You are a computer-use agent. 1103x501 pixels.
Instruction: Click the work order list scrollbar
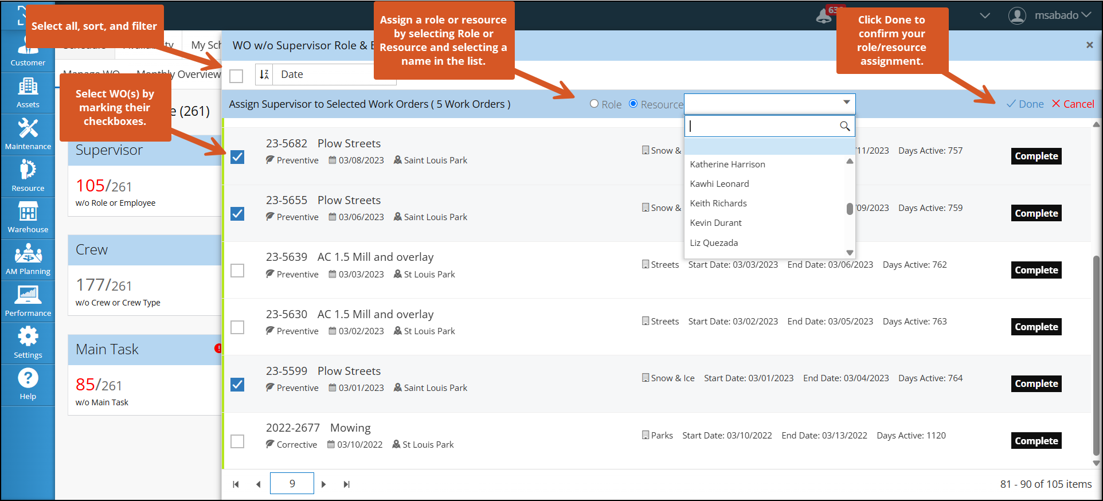pyautogui.click(x=1096, y=355)
